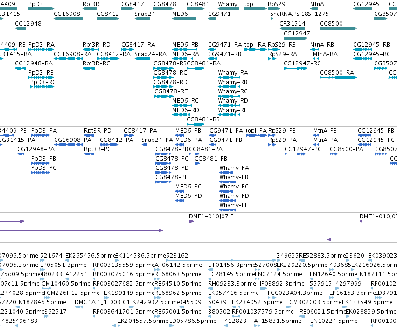Click protein Snap24-PA
This screenshot has height=328, width=397.
point(144,145)
